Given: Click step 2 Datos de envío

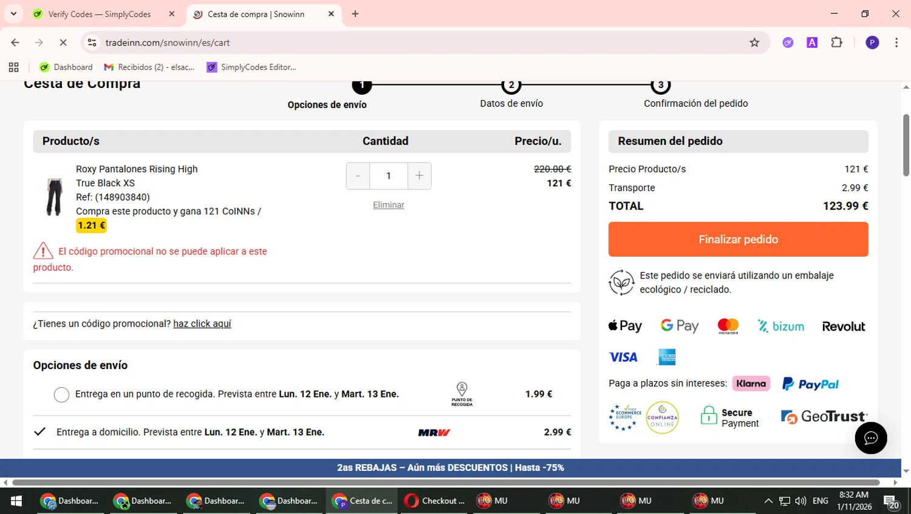Looking at the screenshot, I should pos(511,95).
